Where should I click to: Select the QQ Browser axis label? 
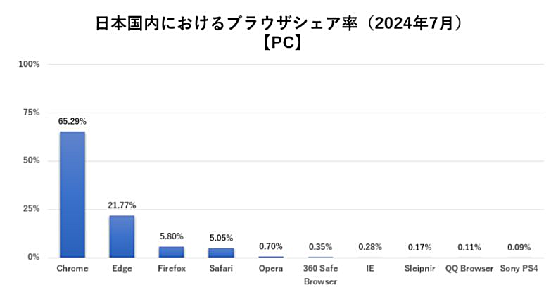(469, 269)
